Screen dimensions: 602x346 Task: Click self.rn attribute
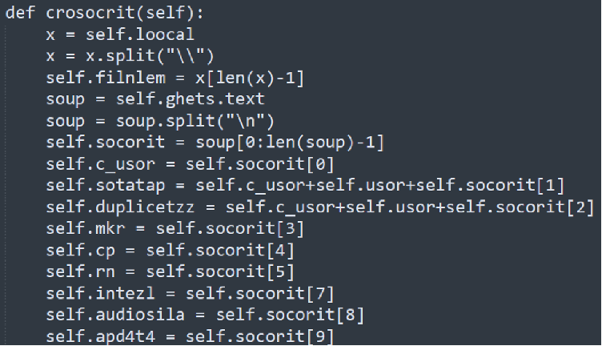pyautogui.click(x=81, y=272)
